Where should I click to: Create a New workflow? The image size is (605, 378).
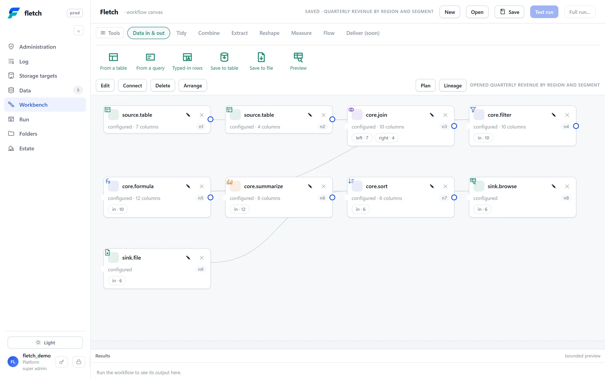coord(450,12)
